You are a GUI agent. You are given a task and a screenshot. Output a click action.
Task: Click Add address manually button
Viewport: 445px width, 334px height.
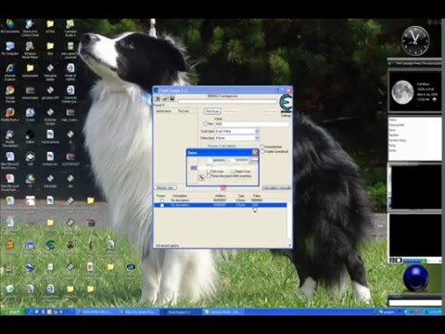click(276, 188)
